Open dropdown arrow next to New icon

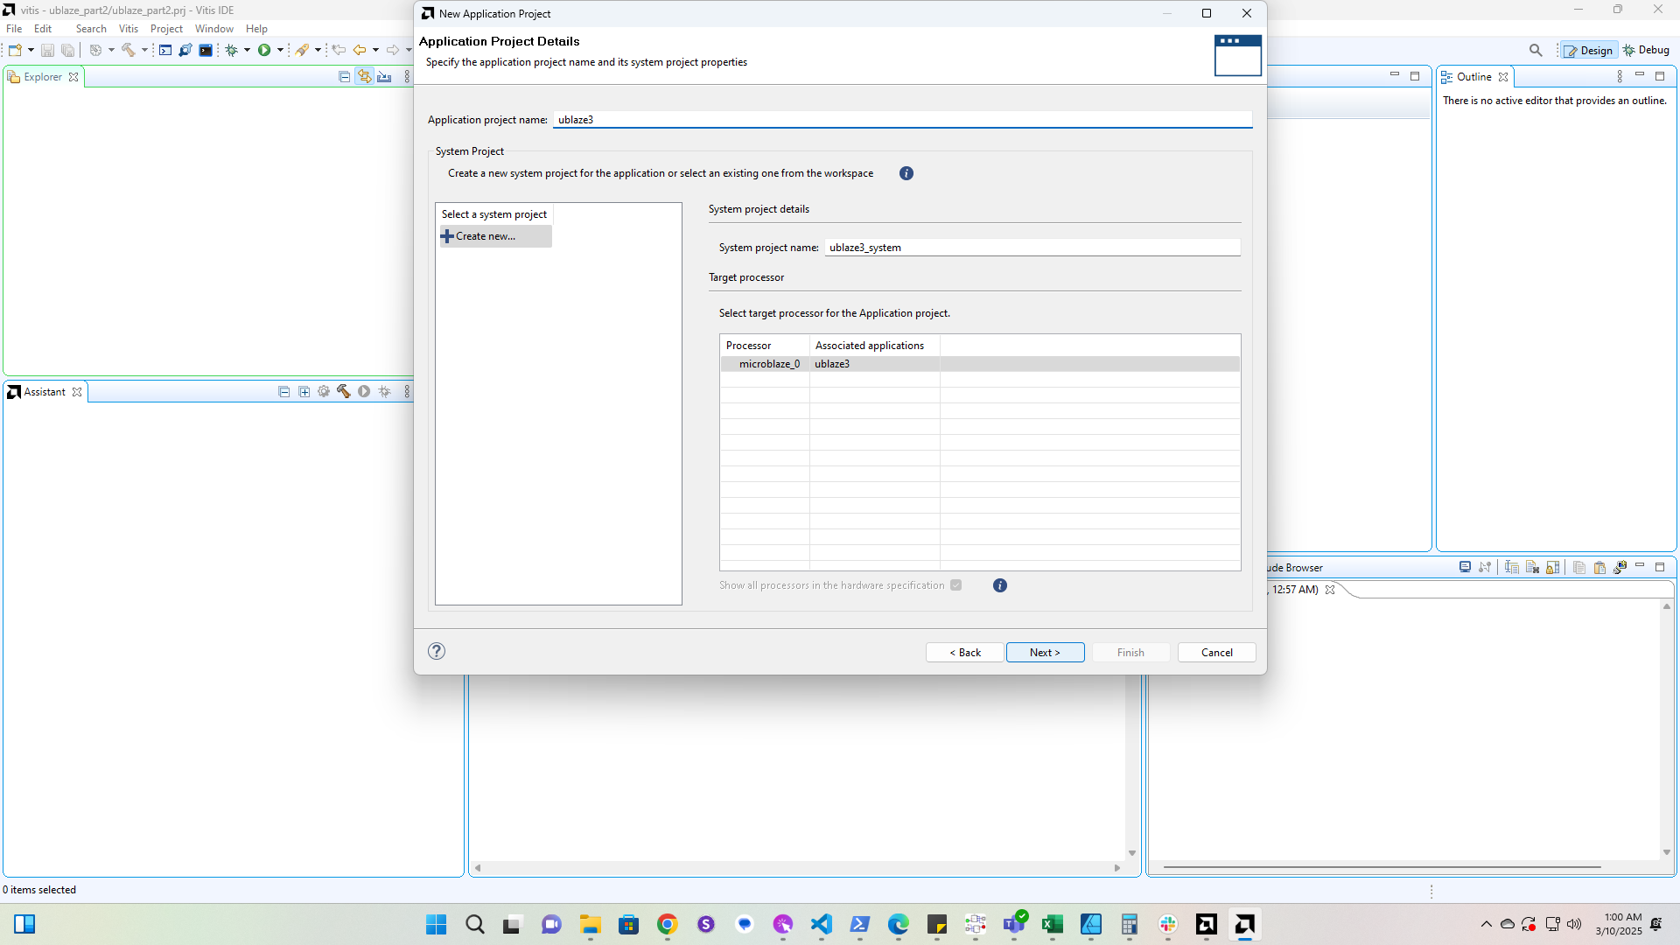[31, 51]
